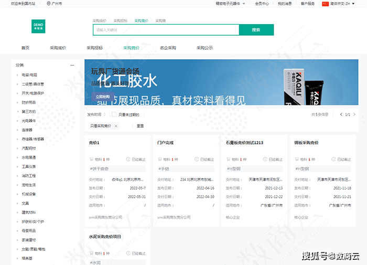
Task: Open the 采购招标 main nav item
Action: 94,48
